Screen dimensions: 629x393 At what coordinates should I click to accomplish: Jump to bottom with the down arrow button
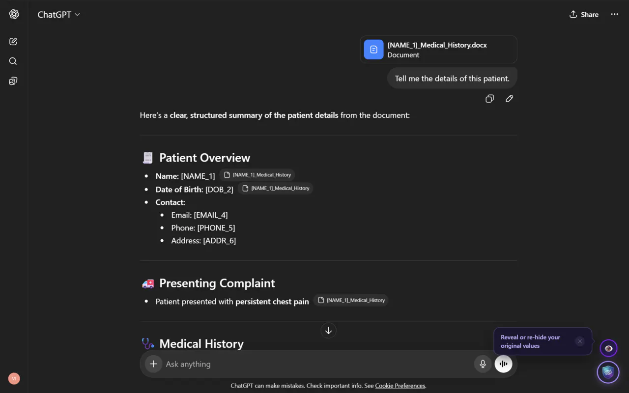(x=328, y=331)
